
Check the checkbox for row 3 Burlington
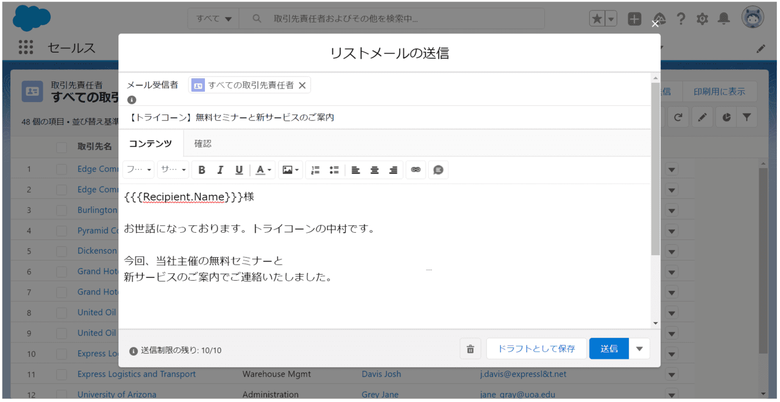click(x=62, y=210)
